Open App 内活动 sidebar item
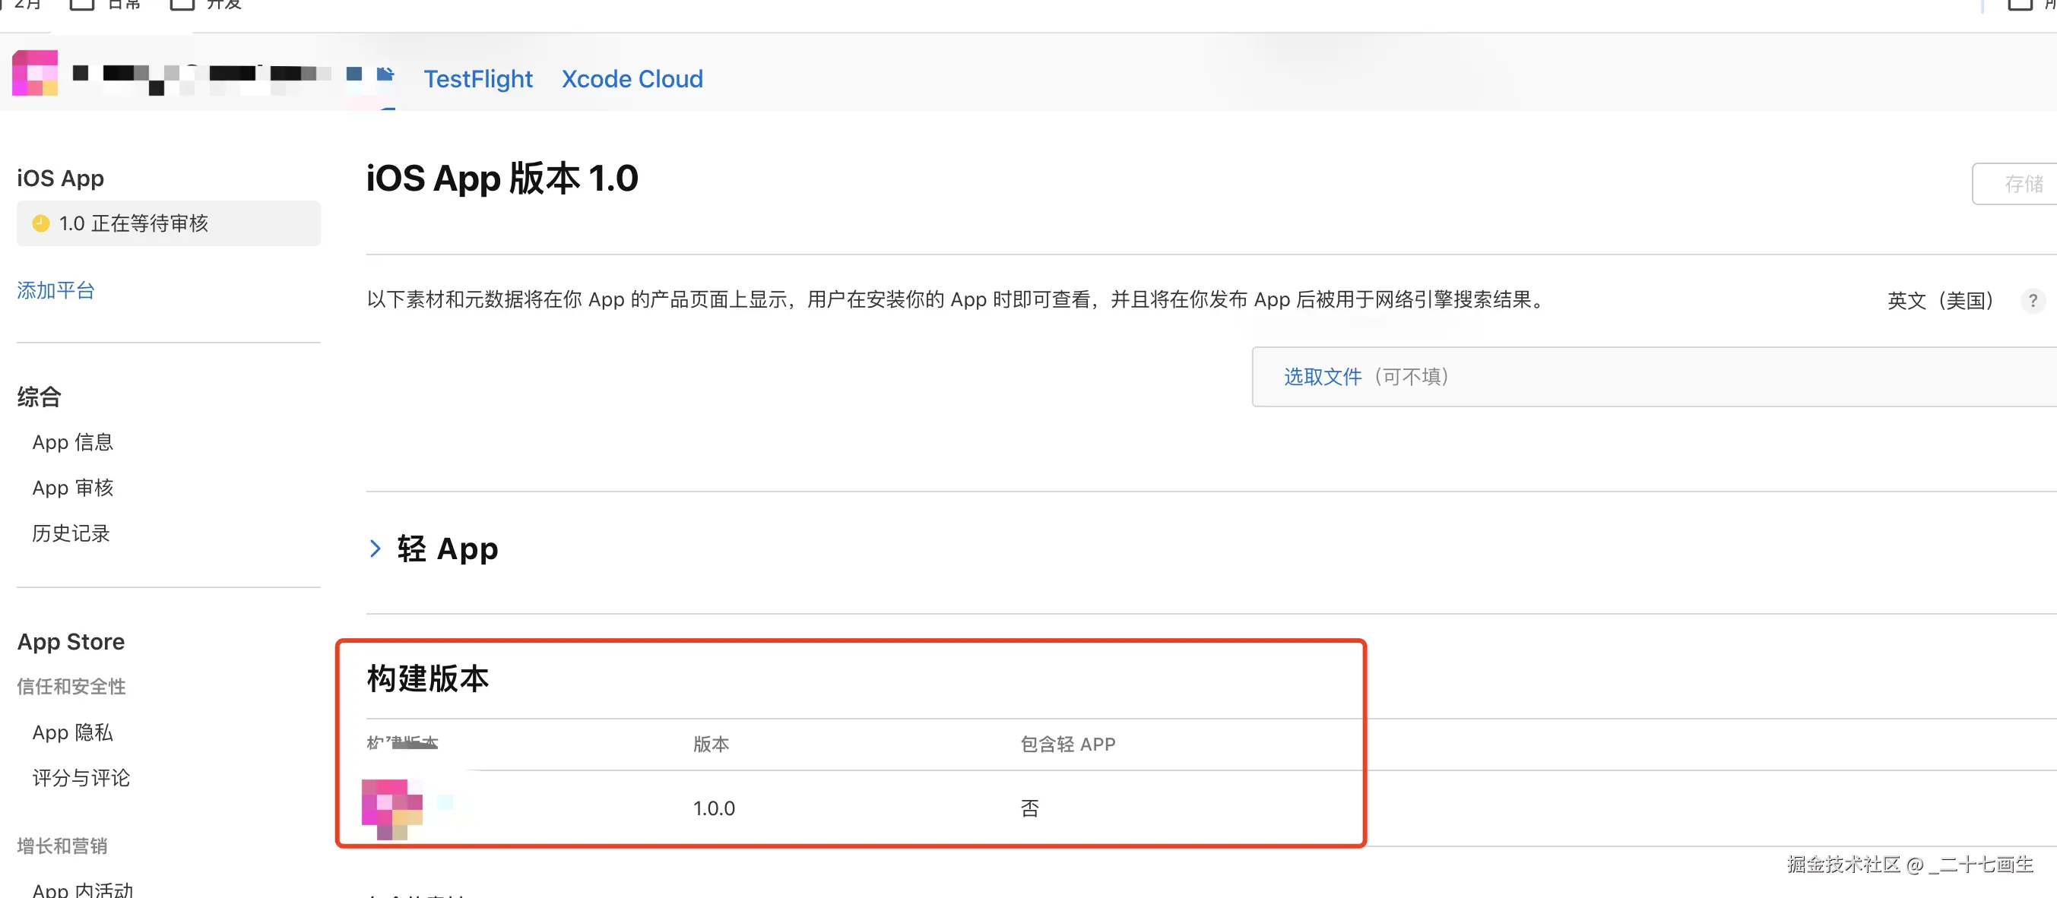Screen dimensions: 2057x898 click(82, 889)
